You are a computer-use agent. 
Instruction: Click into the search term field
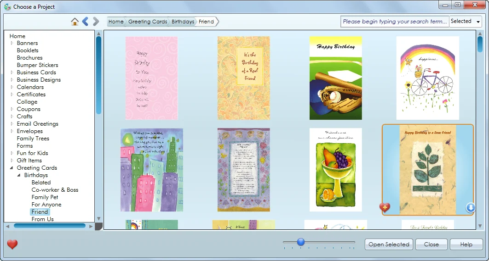pyautogui.click(x=395, y=22)
